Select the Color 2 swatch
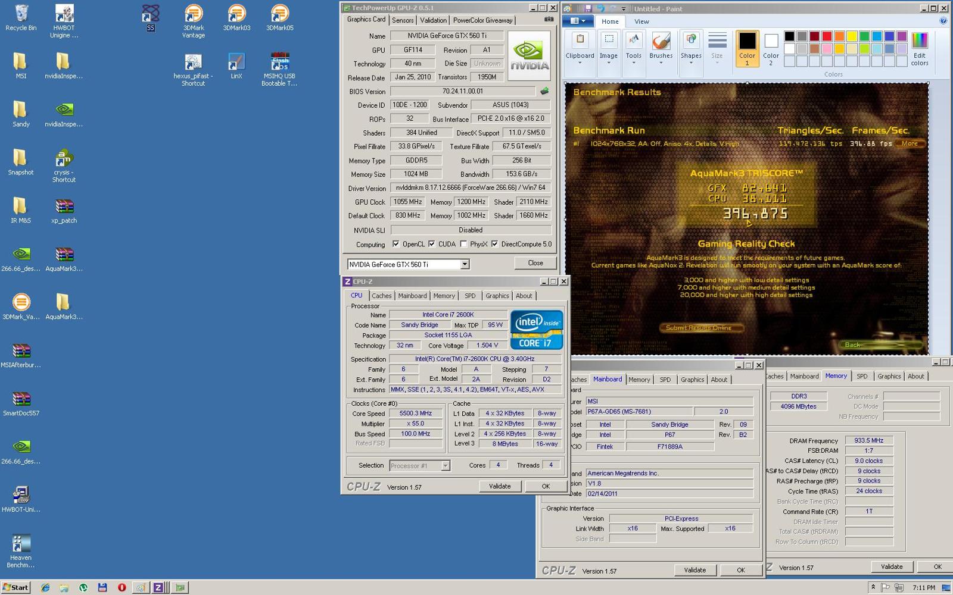 click(x=771, y=48)
